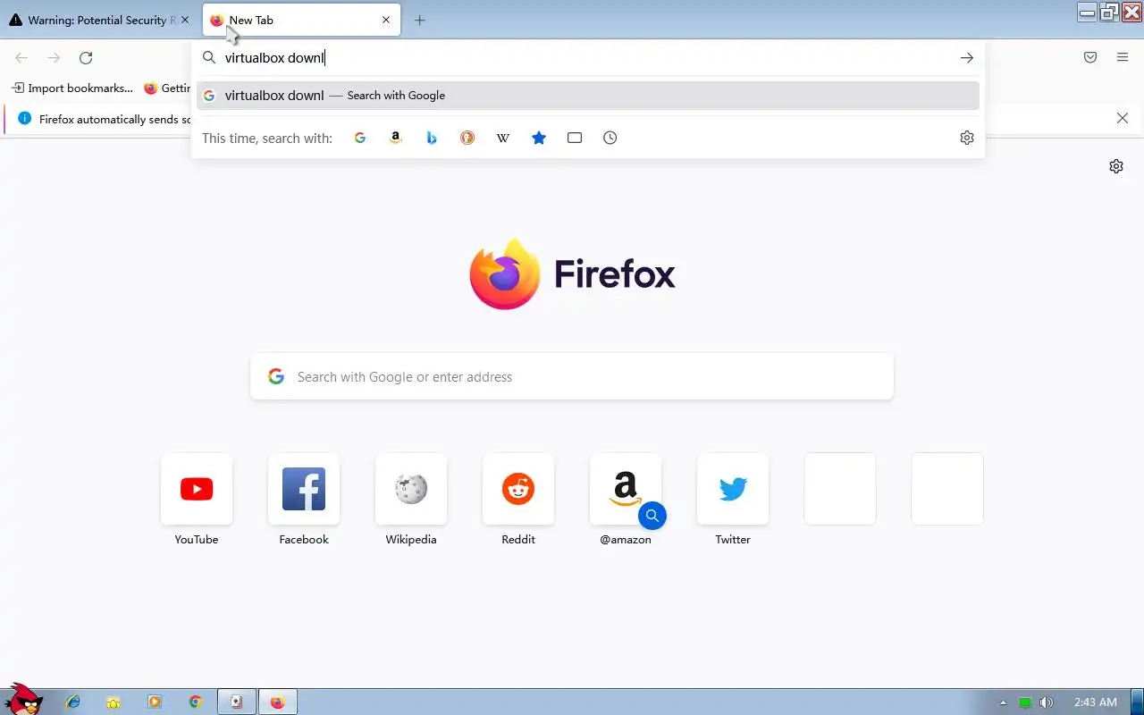Click the Firefox taskbar button
1144x715 pixels.
pyautogui.click(x=277, y=702)
